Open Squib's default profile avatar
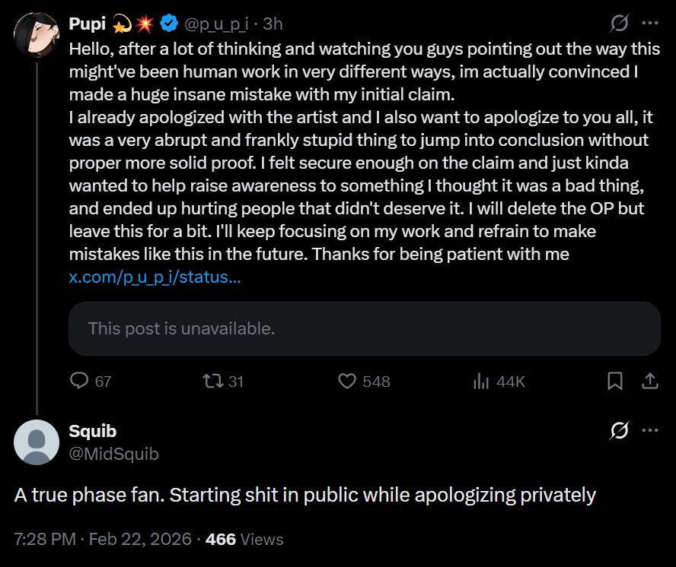The width and height of the screenshot is (676, 567). (37, 442)
